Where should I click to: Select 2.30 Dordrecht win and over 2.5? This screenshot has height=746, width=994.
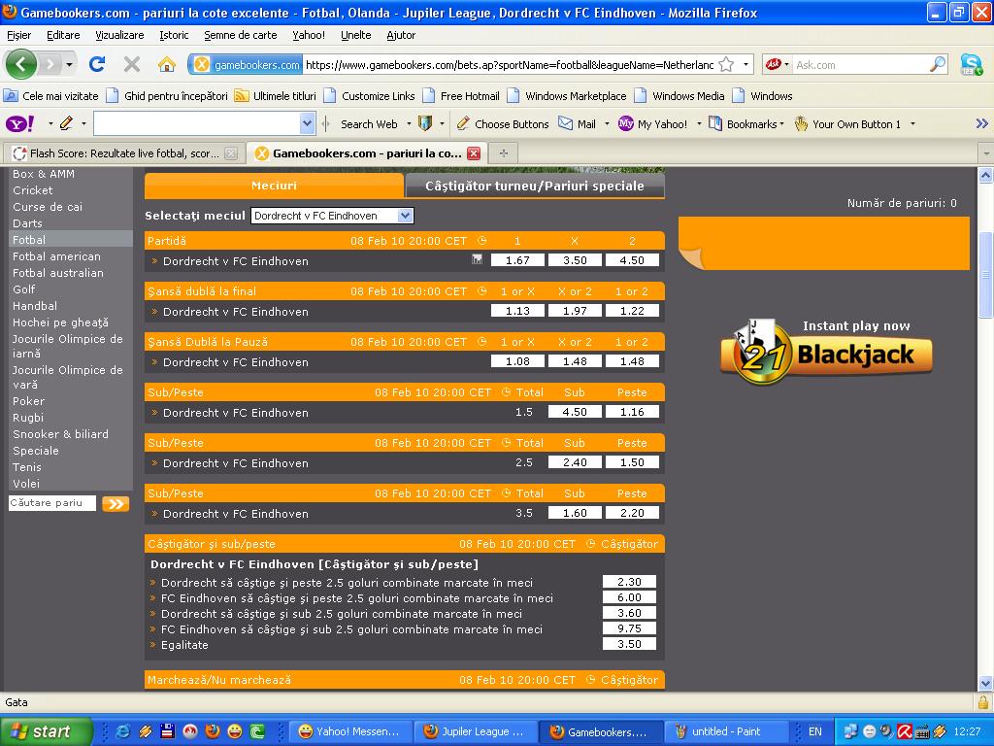(x=629, y=582)
